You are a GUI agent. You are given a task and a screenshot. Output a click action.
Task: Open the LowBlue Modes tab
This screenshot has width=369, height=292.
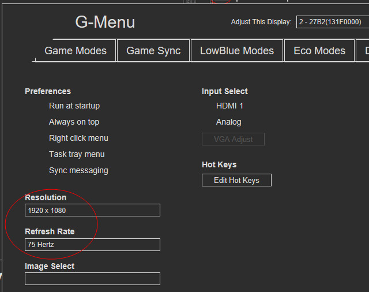coord(237,51)
